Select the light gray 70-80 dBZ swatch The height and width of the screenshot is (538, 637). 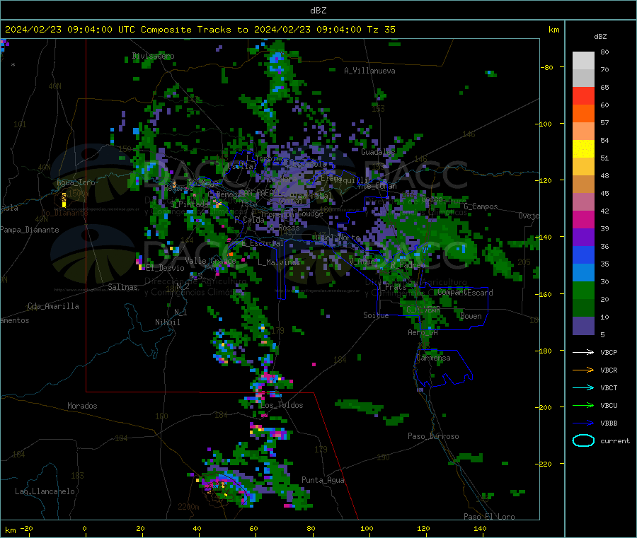(x=583, y=61)
